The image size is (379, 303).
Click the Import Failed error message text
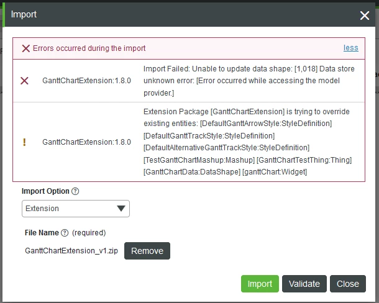pyautogui.click(x=249, y=81)
